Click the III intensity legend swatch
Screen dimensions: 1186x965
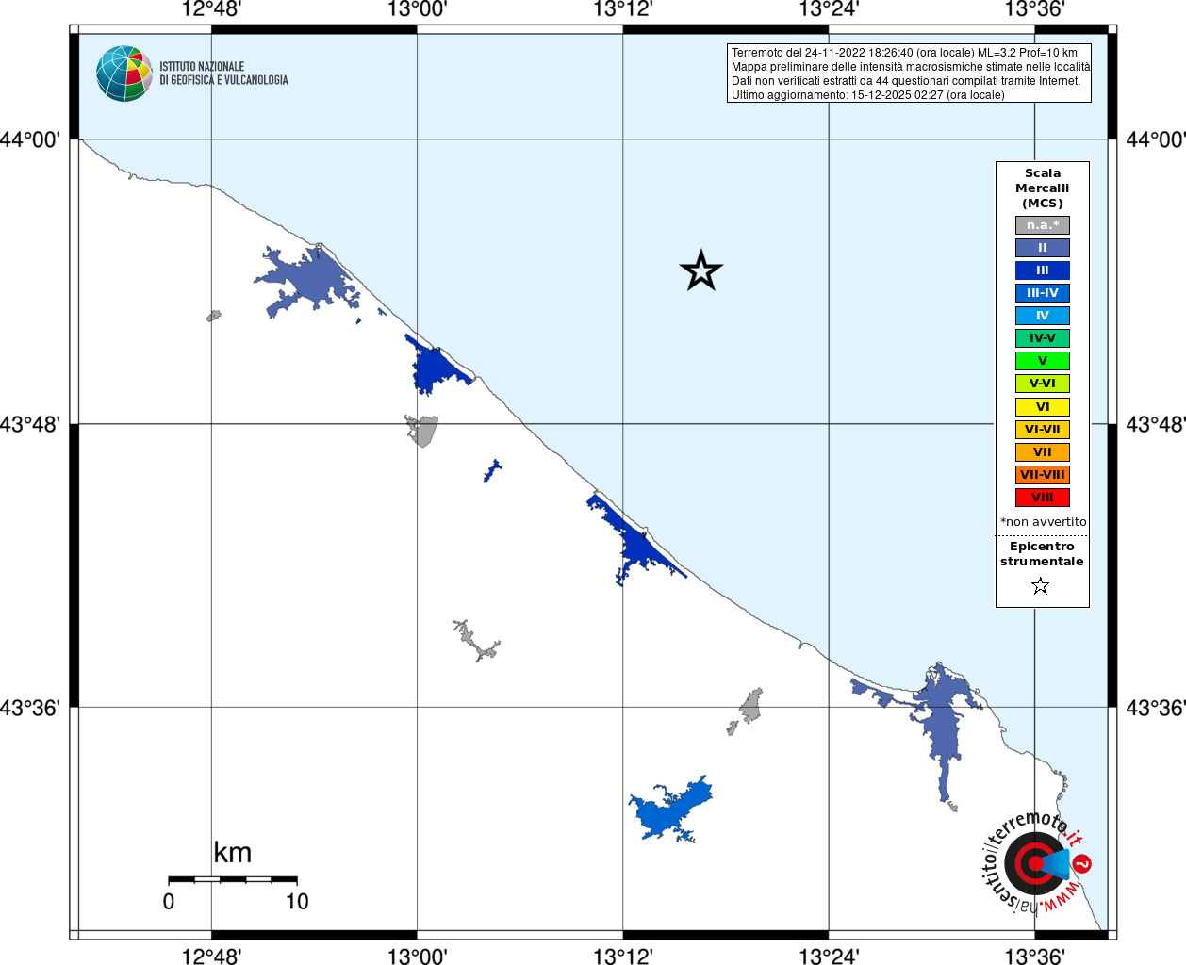click(x=1042, y=270)
